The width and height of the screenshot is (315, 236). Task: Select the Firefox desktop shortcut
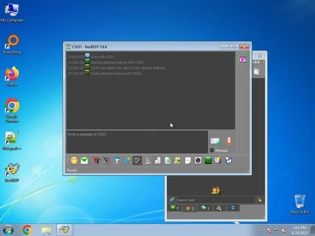point(12,76)
